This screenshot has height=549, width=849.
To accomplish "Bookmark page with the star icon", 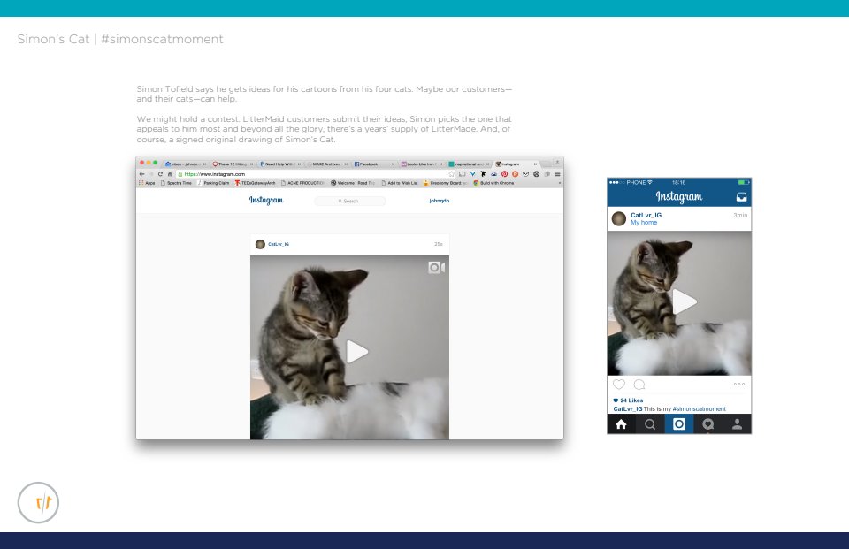I will click(452, 174).
